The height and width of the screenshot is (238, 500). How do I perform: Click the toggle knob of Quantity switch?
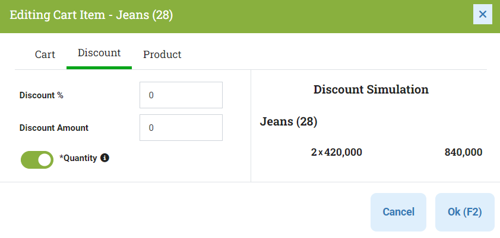pos(45,159)
